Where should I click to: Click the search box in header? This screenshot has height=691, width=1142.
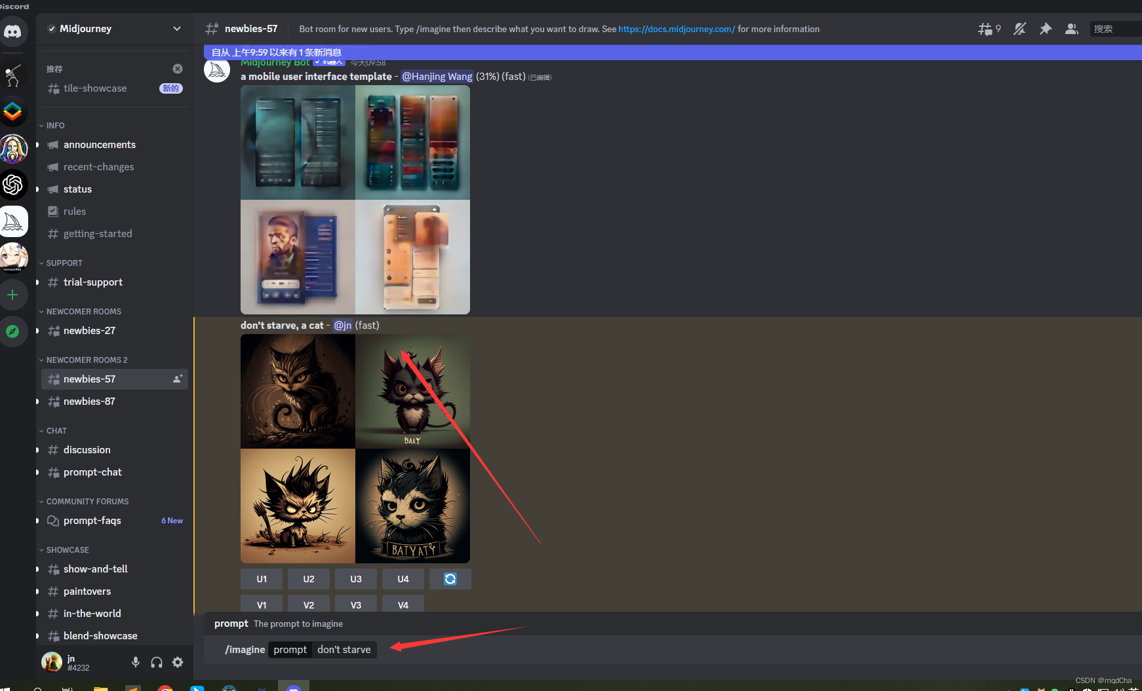[x=1116, y=29]
